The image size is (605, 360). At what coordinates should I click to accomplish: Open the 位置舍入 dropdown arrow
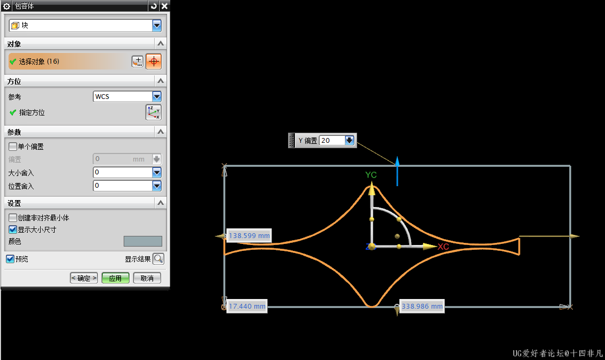(x=157, y=186)
